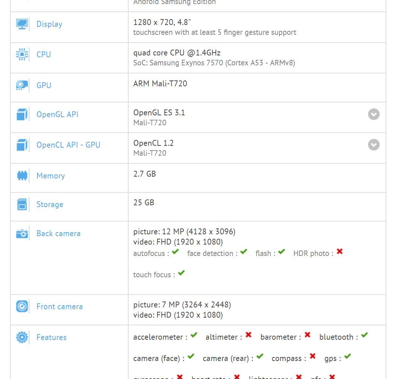
Task: Click the Memory chip icon
Action: (22, 176)
